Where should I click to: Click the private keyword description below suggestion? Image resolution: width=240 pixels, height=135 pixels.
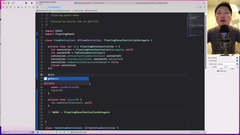point(49,83)
